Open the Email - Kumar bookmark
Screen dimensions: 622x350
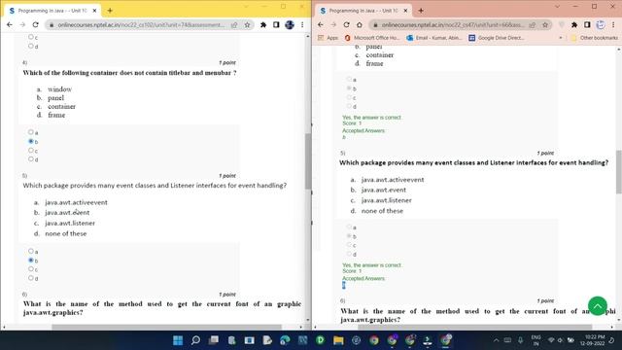click(x=434, y=38)
